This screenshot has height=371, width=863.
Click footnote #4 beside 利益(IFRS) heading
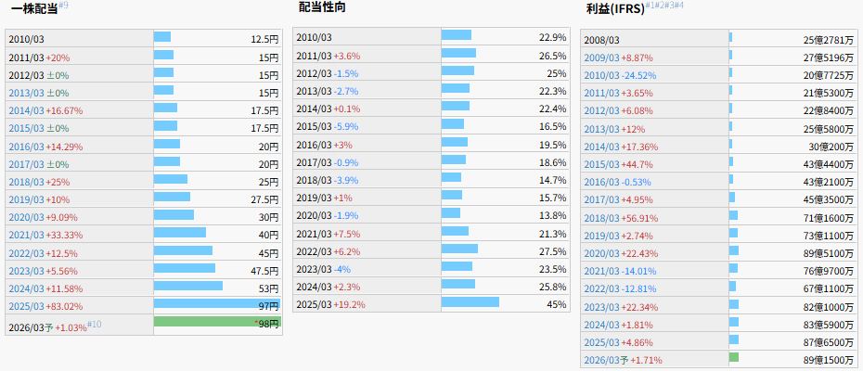pos(678,6)
